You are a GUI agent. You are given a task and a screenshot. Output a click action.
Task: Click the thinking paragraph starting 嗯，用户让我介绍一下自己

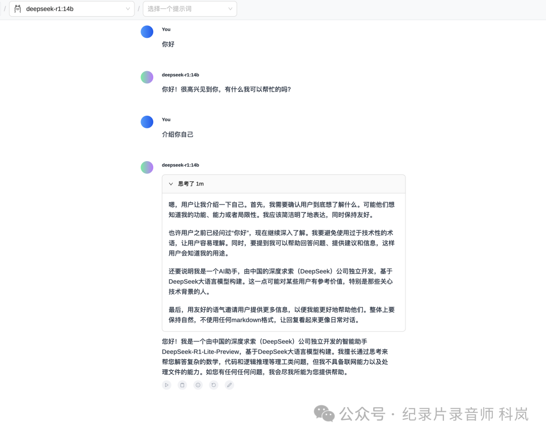tap(282, 210)
